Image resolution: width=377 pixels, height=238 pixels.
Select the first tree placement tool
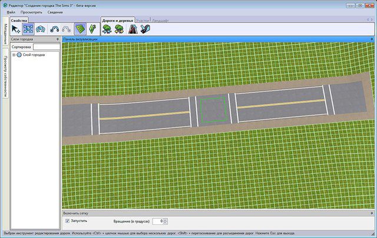coord(107,29)
